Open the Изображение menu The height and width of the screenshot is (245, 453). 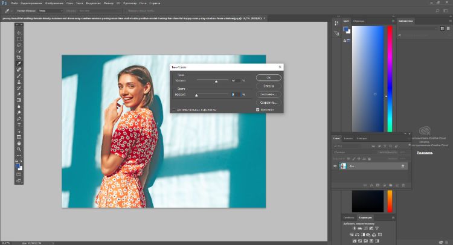point(54,3)
